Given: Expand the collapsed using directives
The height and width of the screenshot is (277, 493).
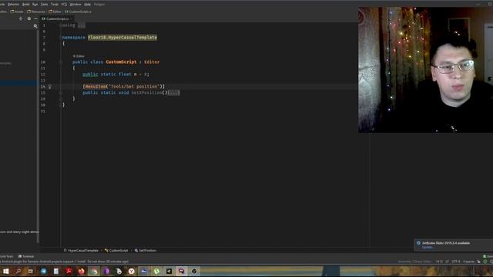Looking at the screenshot, I should [x=82, y=25].
